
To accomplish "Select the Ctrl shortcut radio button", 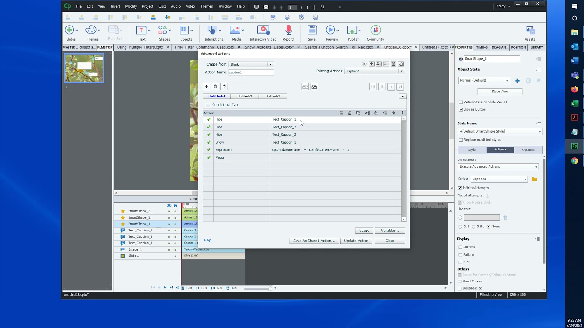I will [x=460, y=226].
